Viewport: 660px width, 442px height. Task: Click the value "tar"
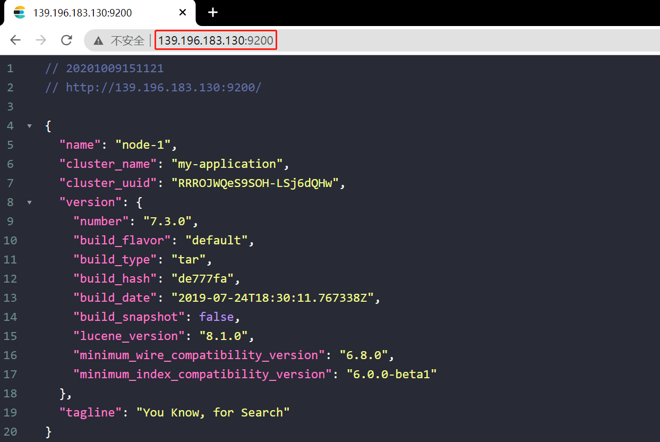[x=188, y=260]
